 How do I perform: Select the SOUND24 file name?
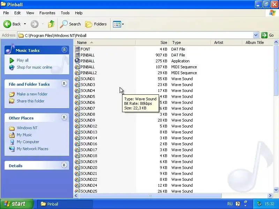(89, 185)
